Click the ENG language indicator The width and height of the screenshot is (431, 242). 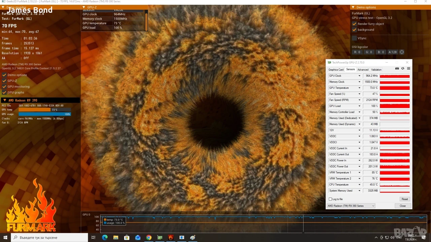tap(399, 238)
